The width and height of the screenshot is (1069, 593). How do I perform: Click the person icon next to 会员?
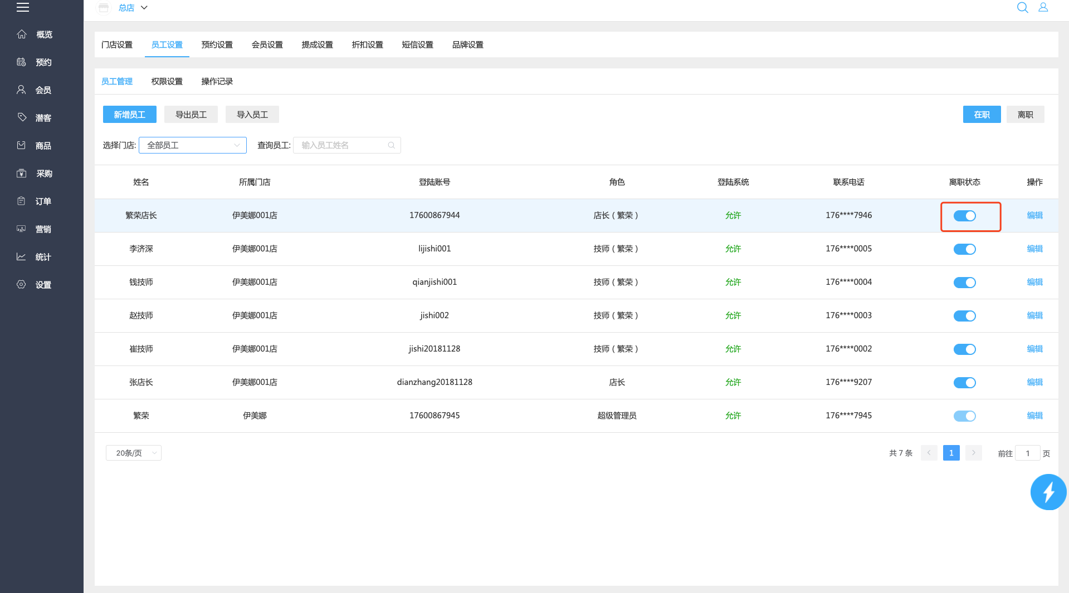(x=22, y=90)
